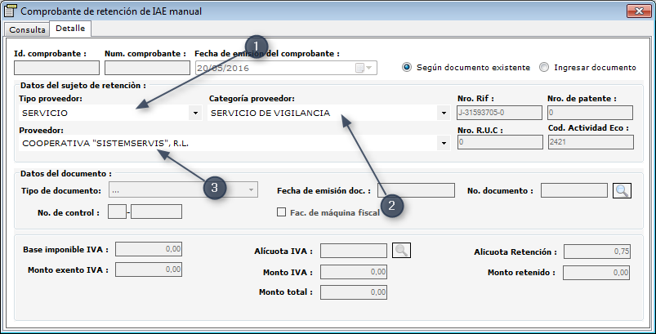The height and width of the screenshot is (334, 656).
Task: Open the search icon next to No. documento
Action: pos(622,190)
